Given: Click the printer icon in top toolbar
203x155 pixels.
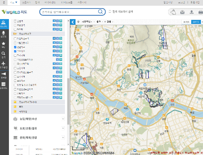Looking at the screenshot, I should coord(201,12).
